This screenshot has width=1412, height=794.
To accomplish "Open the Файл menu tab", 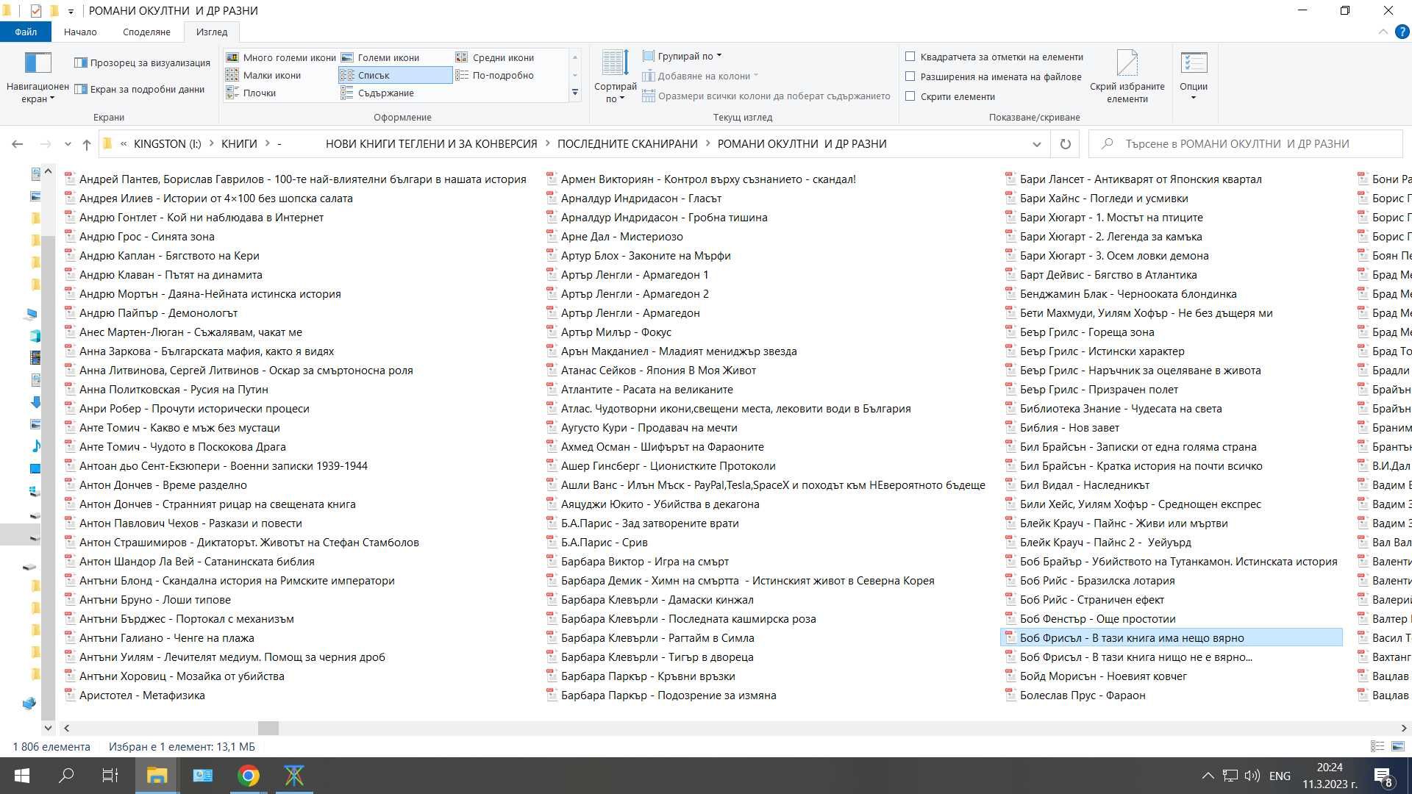I will coord(26,32).
